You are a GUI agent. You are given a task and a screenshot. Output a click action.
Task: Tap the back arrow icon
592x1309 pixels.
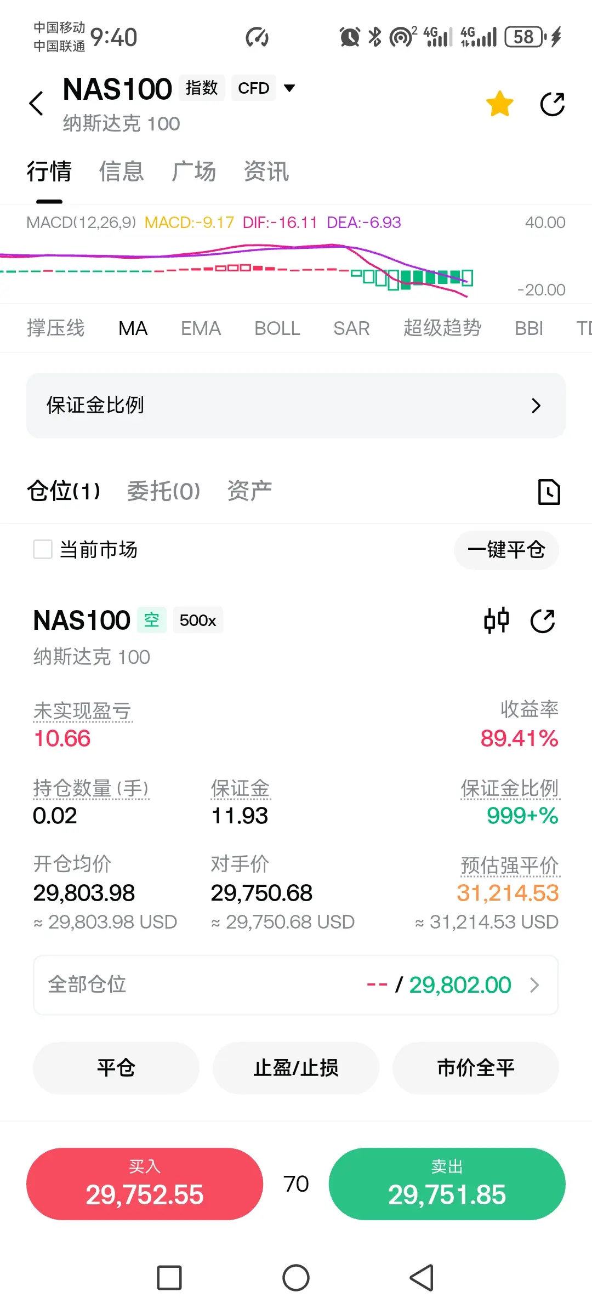(36, 103)
